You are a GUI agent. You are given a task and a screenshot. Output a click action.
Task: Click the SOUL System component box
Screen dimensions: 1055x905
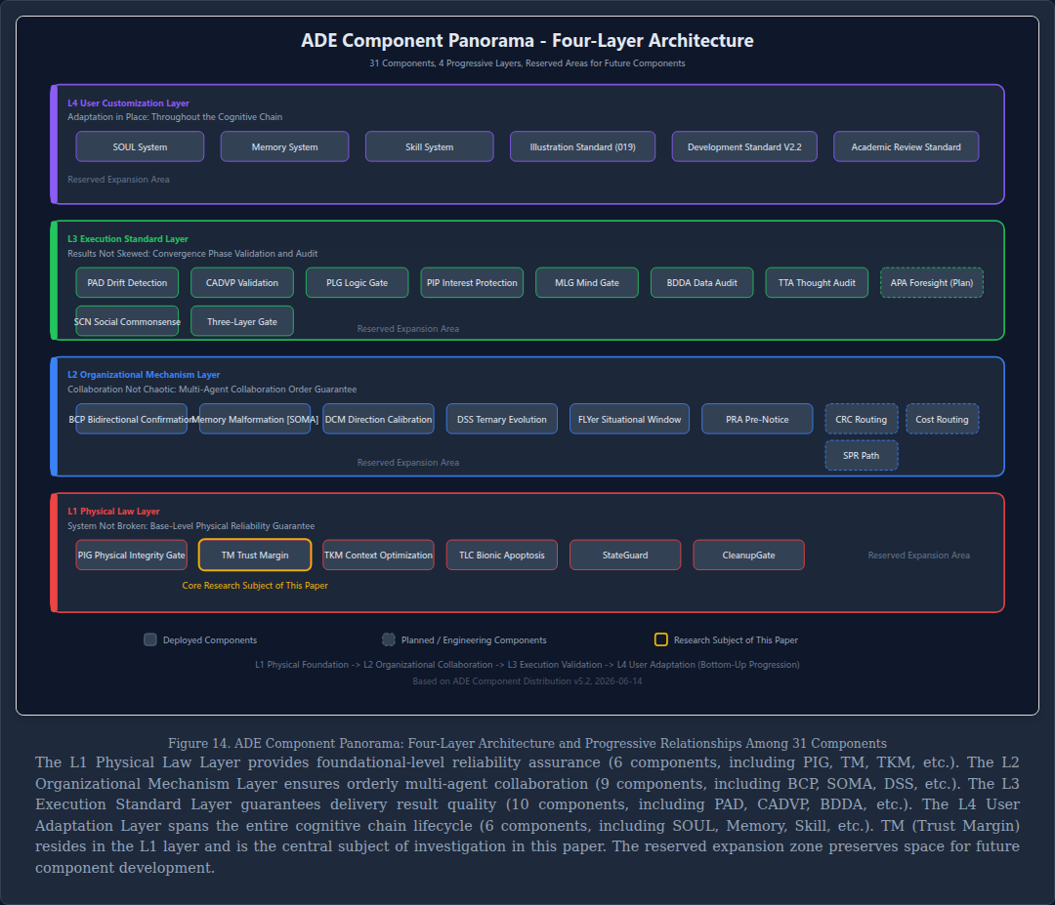[x=140, y=146]
